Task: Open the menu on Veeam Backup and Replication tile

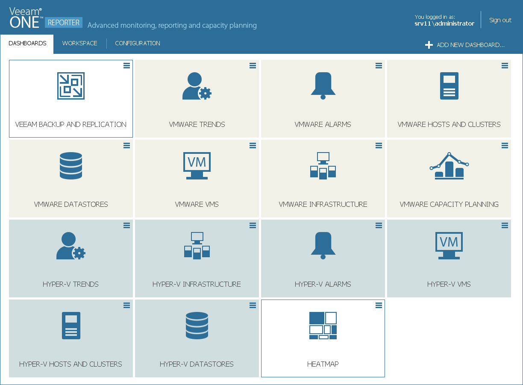Action: 127,65
